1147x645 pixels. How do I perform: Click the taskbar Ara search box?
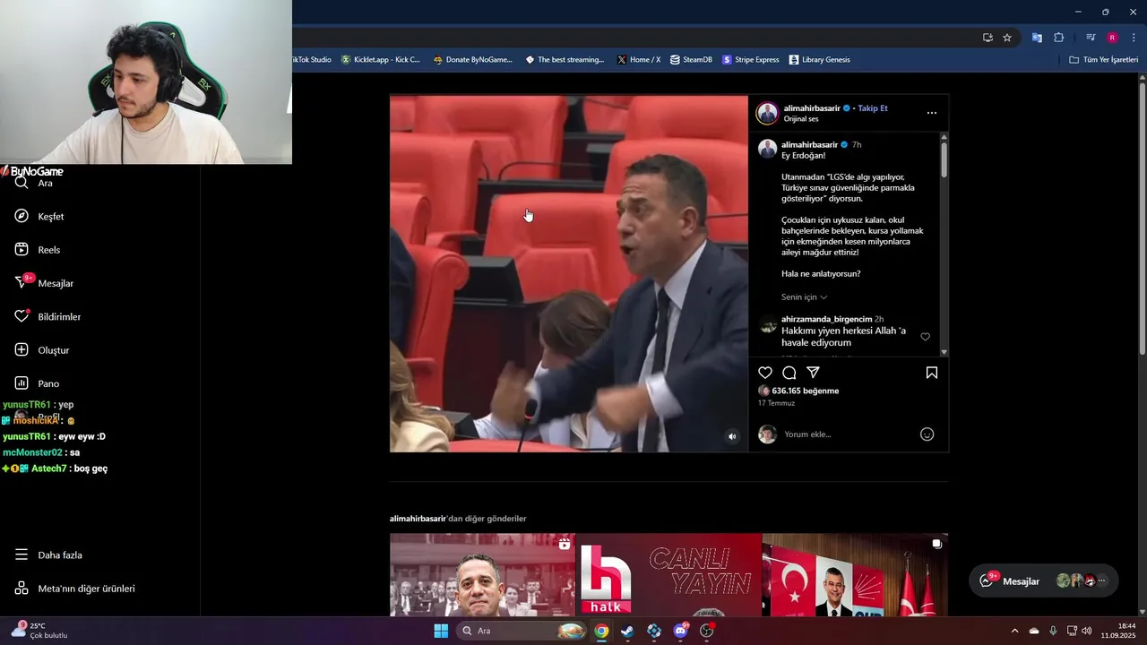click(x=522, y=631)
